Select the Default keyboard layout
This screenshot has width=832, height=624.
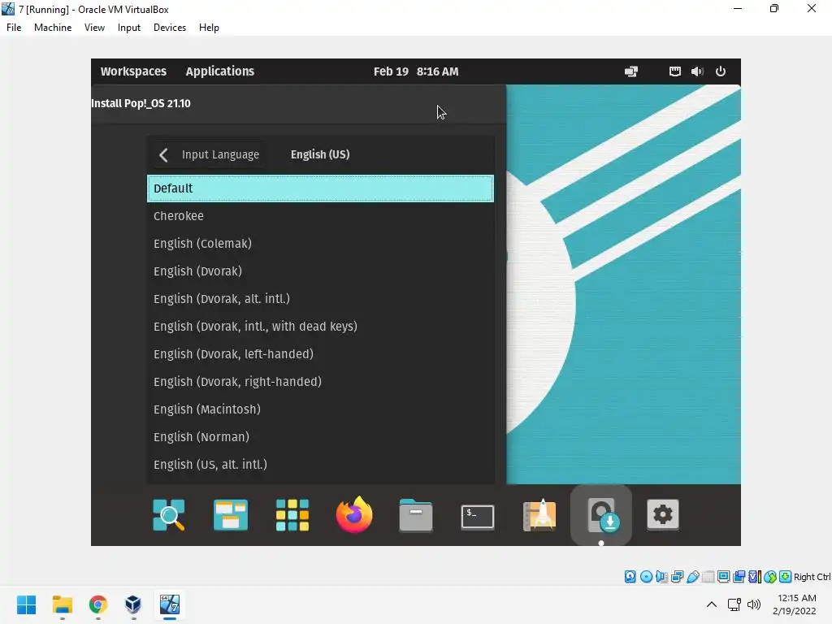pos(320,188)
